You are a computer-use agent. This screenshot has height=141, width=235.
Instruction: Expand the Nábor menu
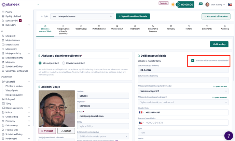[x=29, y=112]
